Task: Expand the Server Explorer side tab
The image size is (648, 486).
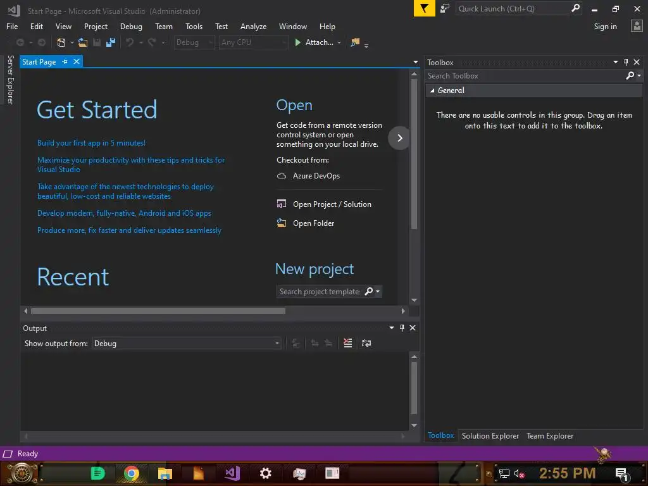Action: point(10,80)
